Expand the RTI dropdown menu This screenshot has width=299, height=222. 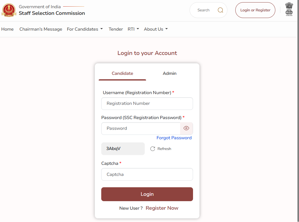(x=133, y=29)
